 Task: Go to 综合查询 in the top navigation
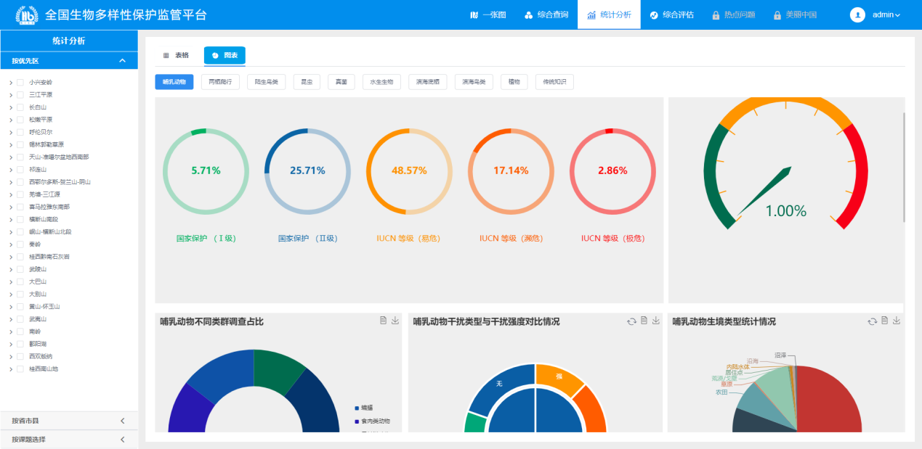(546, 15)
